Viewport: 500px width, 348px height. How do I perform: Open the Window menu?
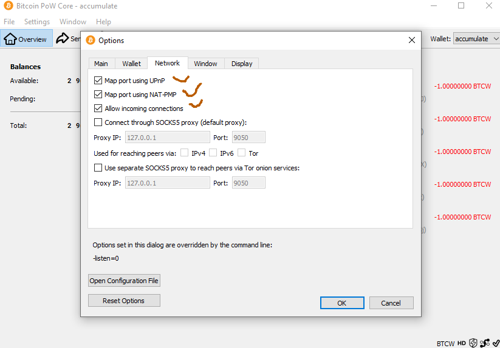click(73, 22)
